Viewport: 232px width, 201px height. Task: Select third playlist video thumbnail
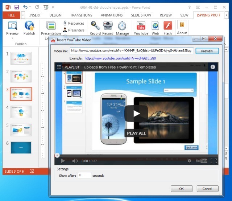coord(74,107)
